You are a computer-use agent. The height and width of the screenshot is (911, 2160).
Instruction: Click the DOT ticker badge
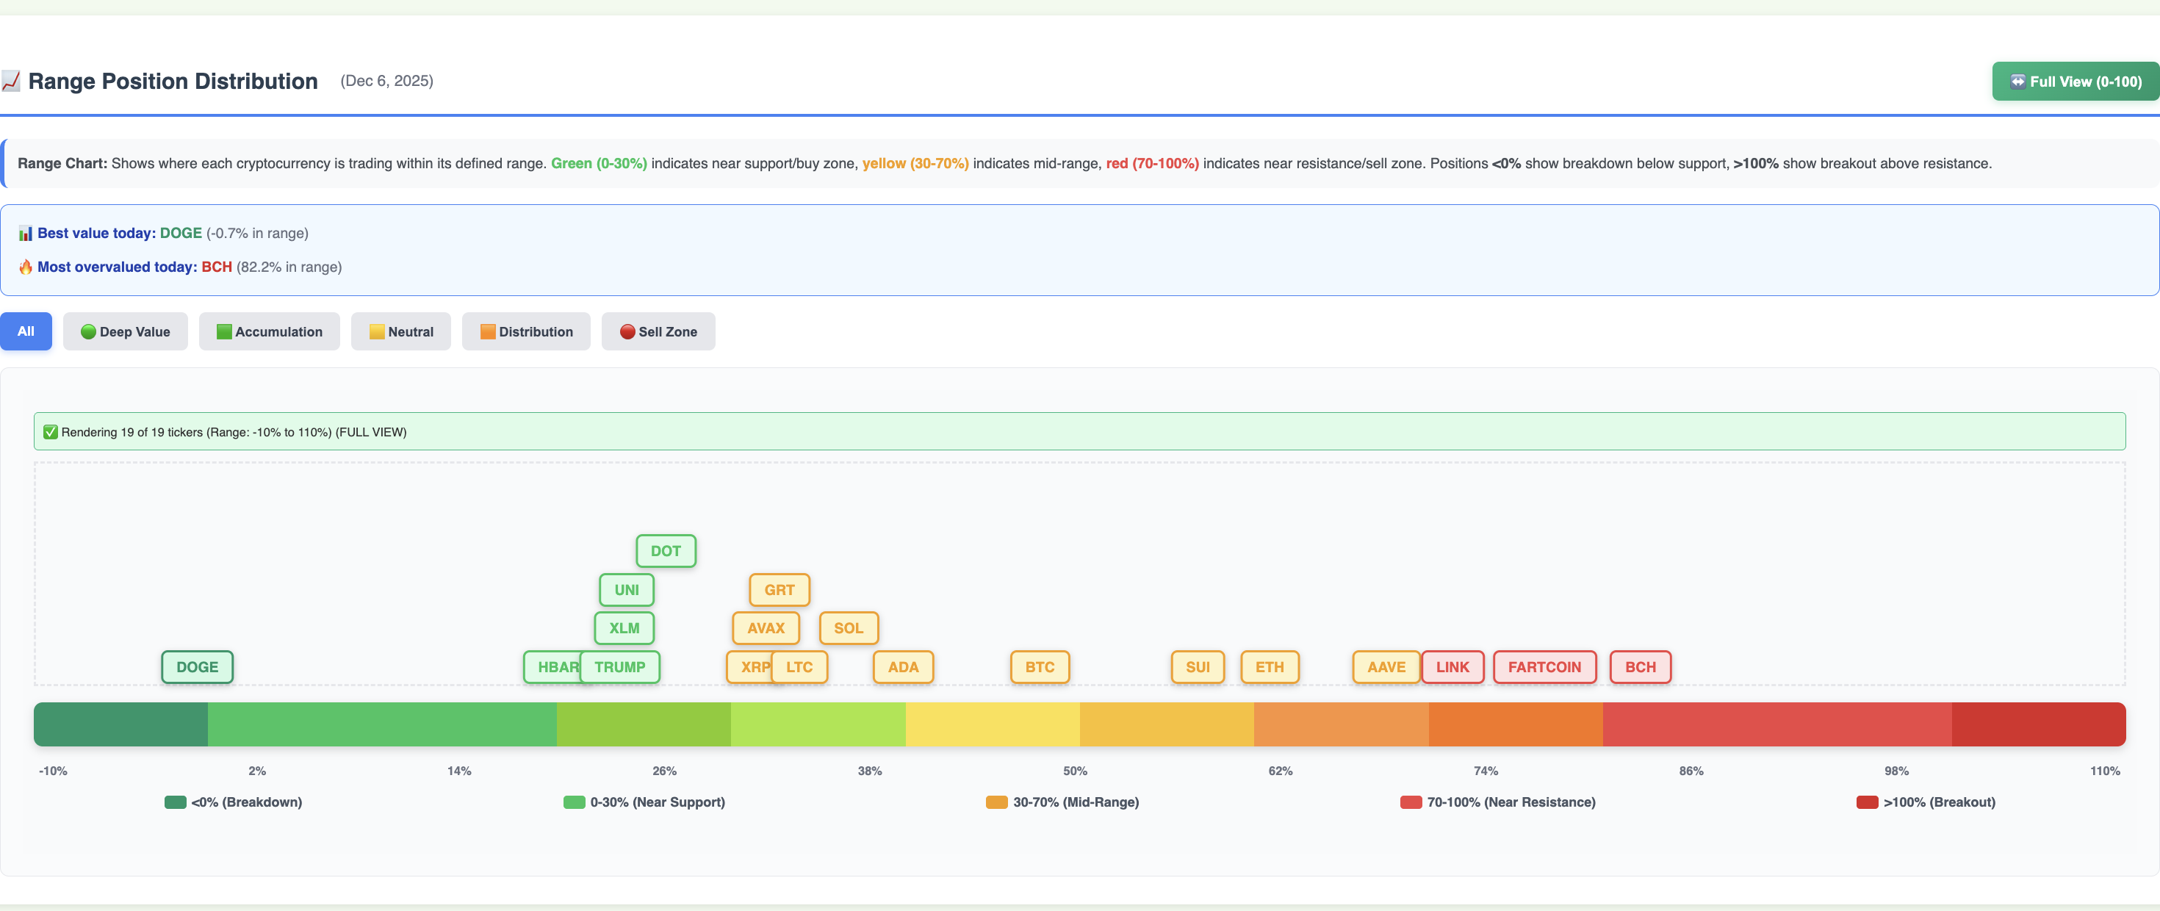pyautogui.click(x=665, y=551)
